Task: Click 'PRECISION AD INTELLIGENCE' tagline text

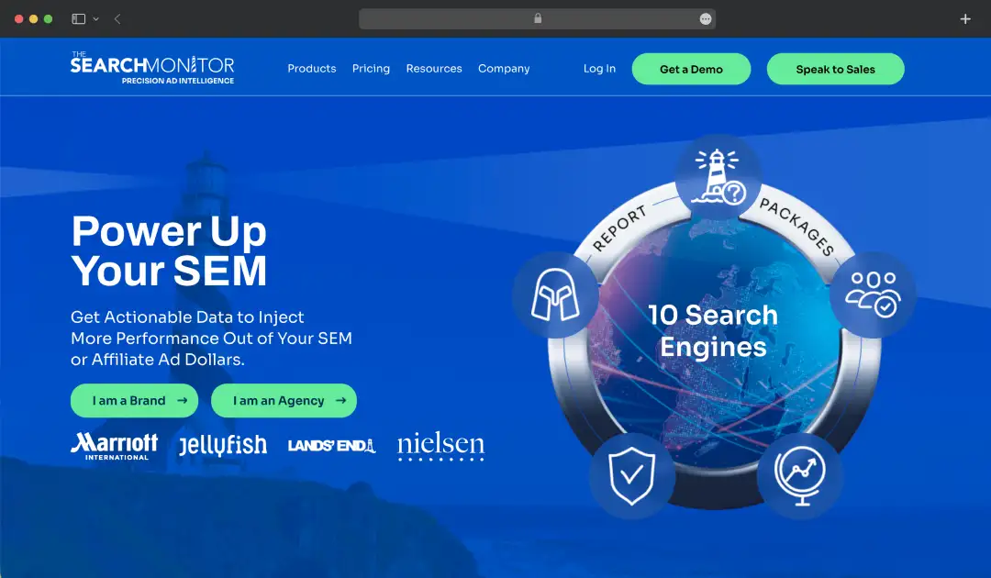Action: tap(178, 81)
